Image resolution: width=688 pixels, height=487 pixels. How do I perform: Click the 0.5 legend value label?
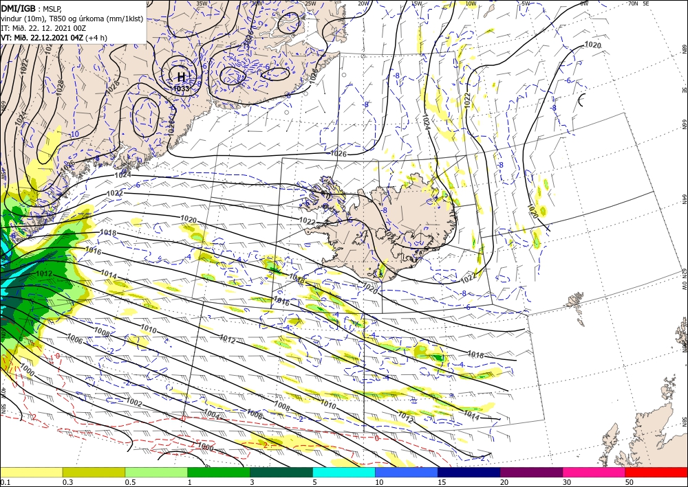pyautogui.click(x=130, y=482)
